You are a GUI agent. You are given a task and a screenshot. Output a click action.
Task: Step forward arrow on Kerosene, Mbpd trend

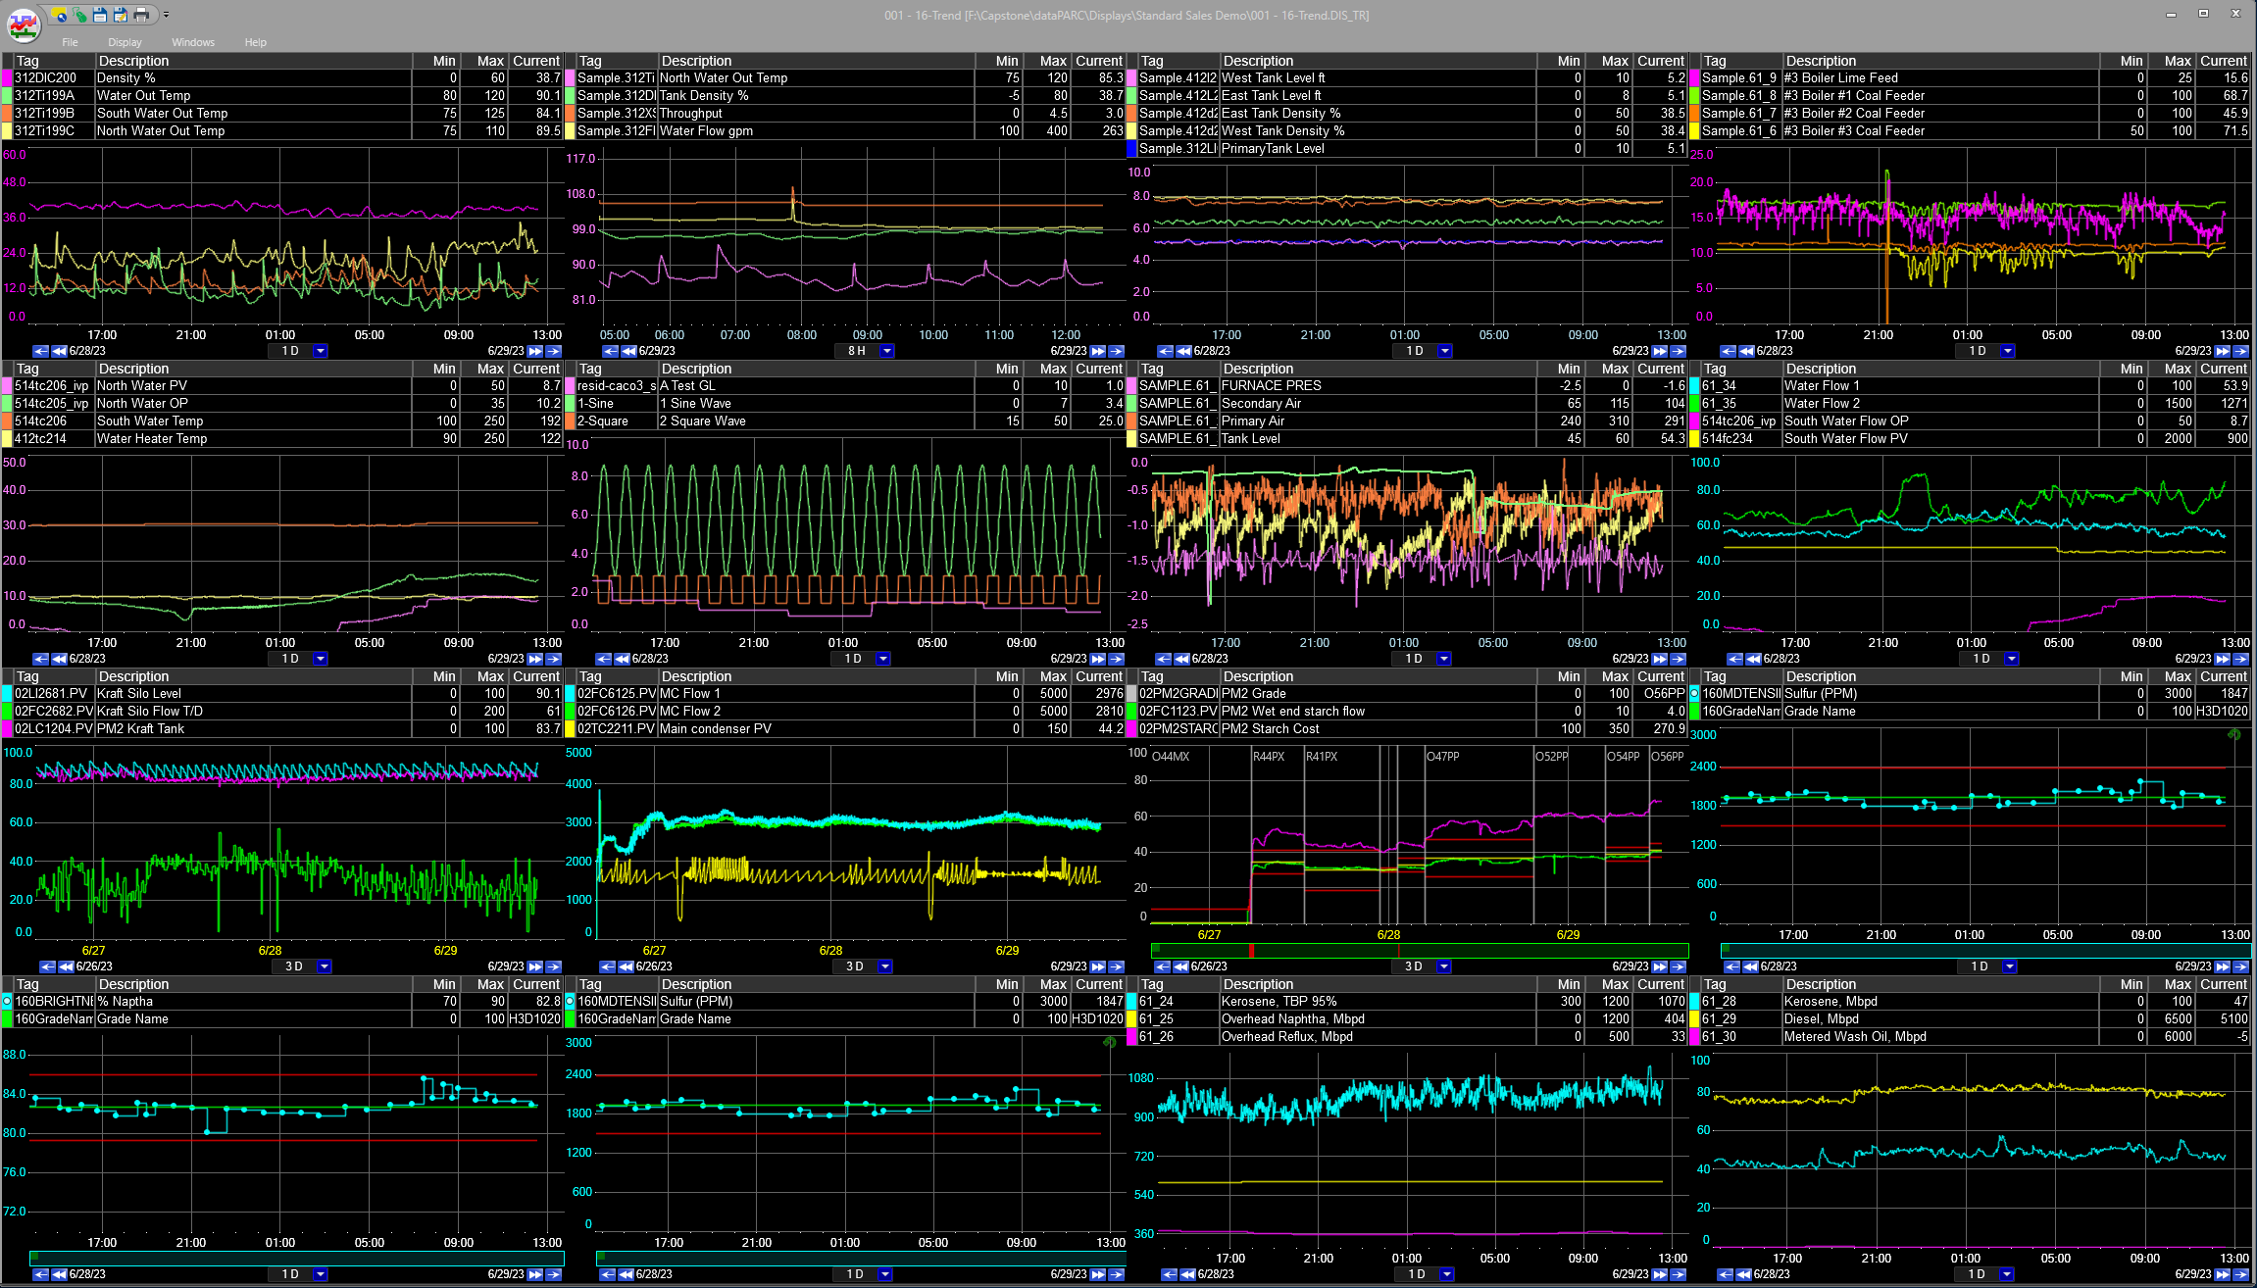[x=2241, y=1274]
